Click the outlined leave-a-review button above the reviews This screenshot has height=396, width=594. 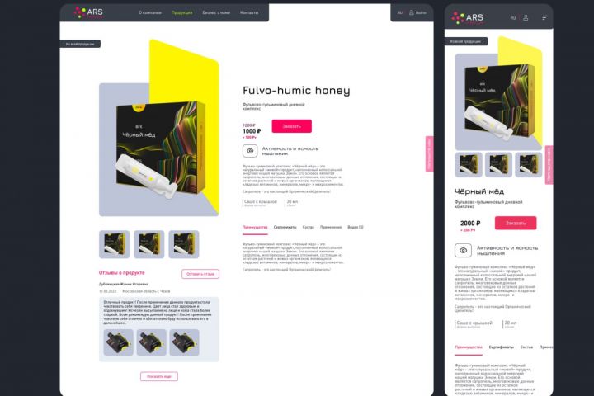point(200,274)
